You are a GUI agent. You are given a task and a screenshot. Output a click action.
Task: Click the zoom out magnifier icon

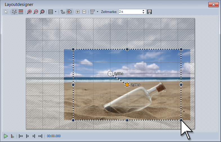coord(35,12)
